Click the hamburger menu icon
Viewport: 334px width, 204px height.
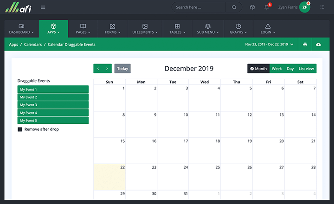43,7
